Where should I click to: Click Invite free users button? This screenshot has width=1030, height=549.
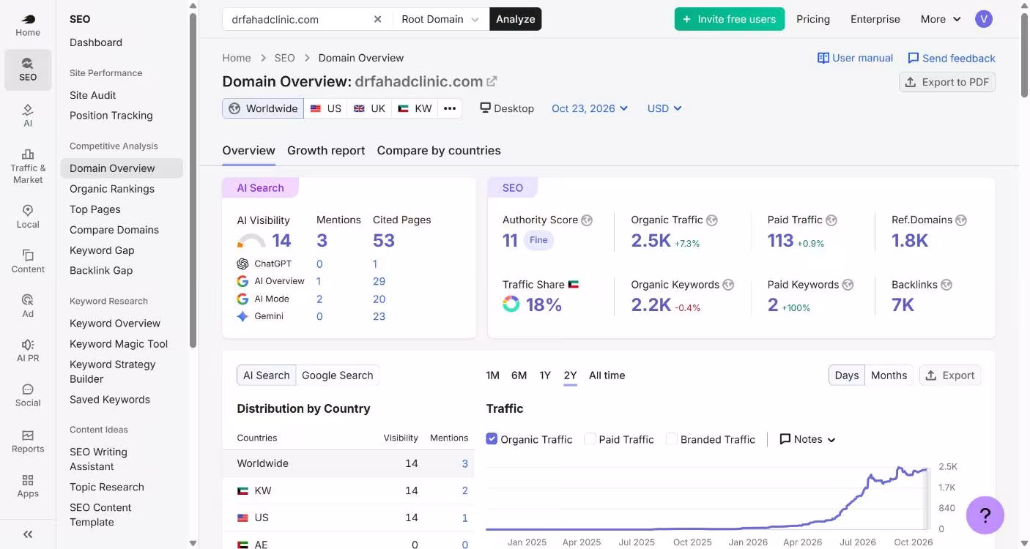pyautogui.click(x=730, y=19)
